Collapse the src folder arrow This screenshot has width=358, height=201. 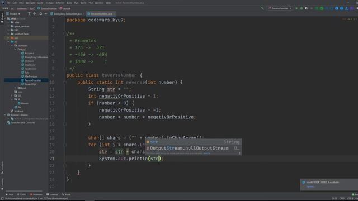(8, 42)
